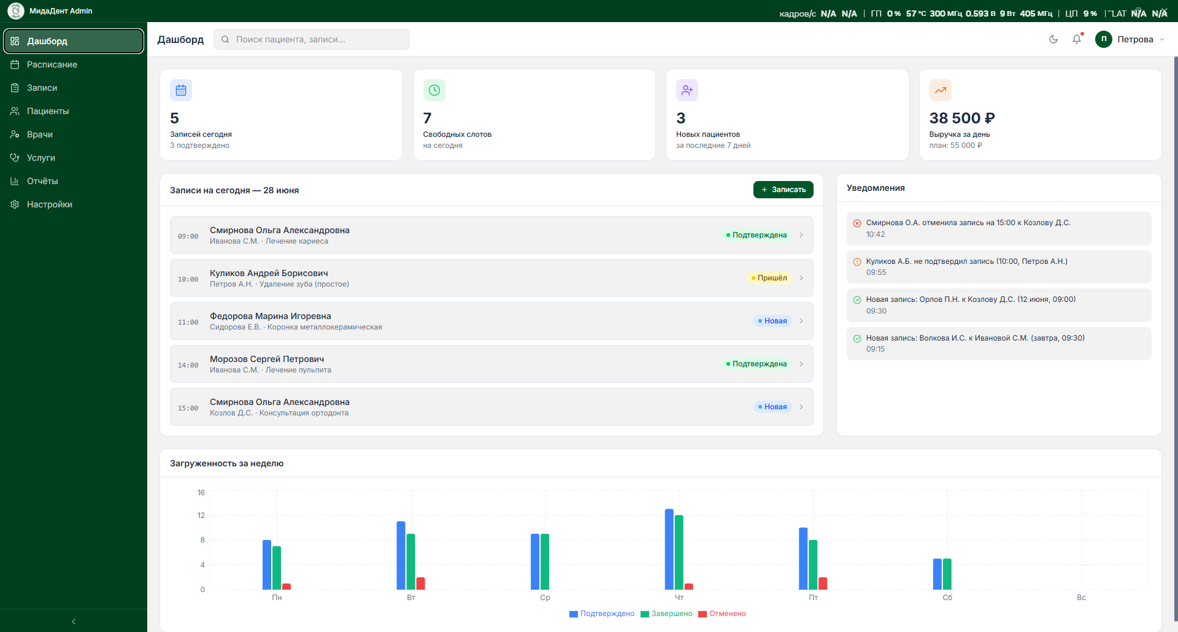Click the user-plus icon on Новых пациентов card
1178x632 pixels.
pyautogui.click(x=687, y=90)
